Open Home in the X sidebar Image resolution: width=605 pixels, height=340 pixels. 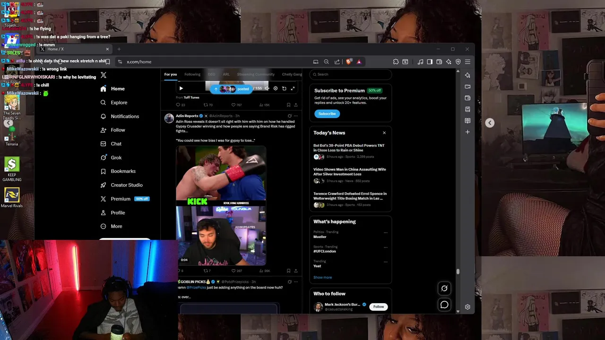pyautogui.click(x=112, y=89)
